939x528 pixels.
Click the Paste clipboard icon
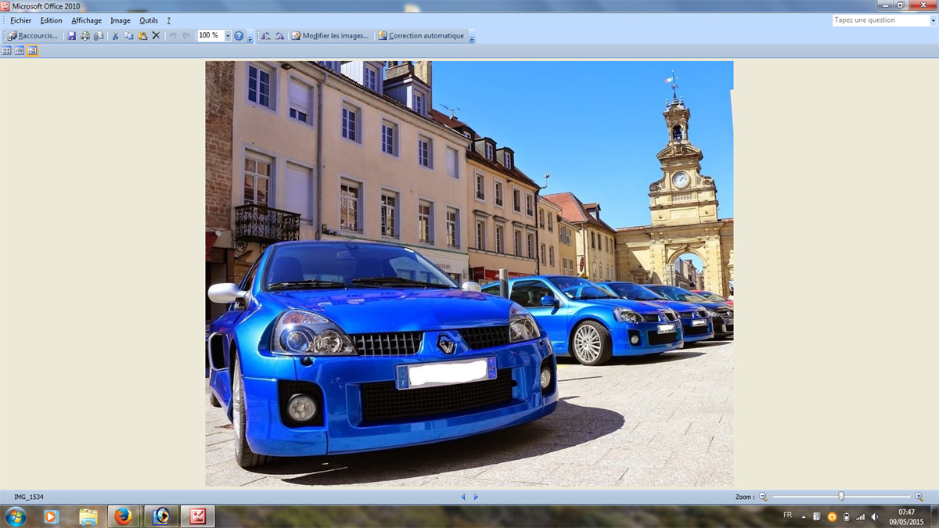[142, 36]
